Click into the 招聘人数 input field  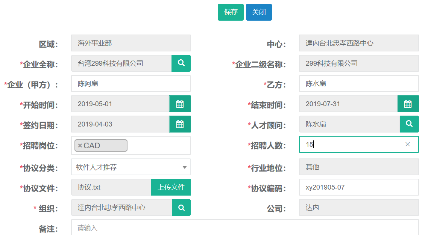(x=354, y=145)
